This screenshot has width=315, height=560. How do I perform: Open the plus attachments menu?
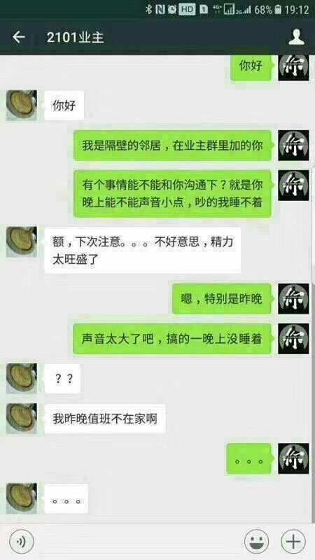(293, 541)
